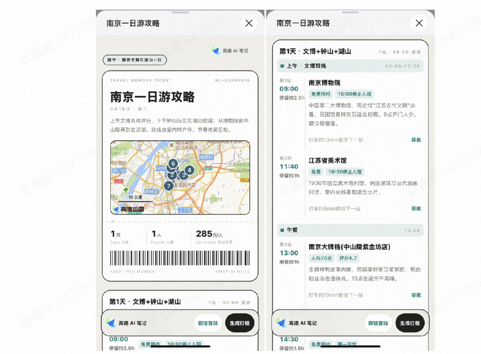Click the 人均70元 tag
The width and height of the screenshot is (481, 354).
pyautogui.click(x=322, y=258)
